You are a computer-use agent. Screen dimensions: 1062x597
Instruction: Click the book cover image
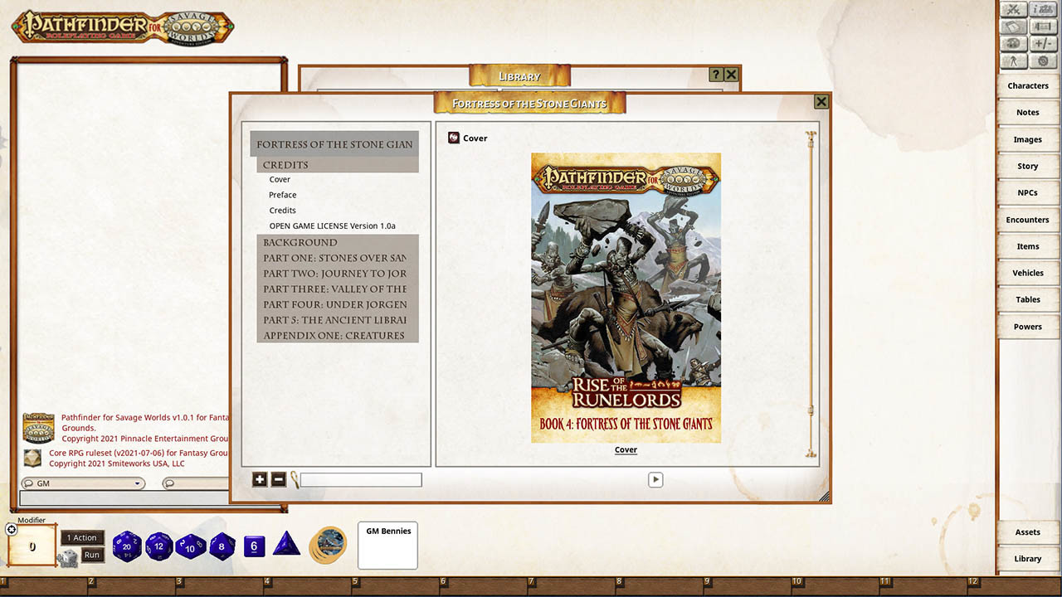[x=626, y=298]
